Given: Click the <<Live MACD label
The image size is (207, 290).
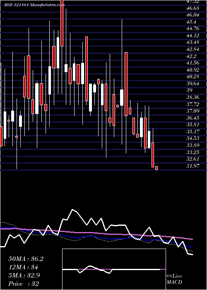Looking at the screenshot, I should click(x=174, y=279).
